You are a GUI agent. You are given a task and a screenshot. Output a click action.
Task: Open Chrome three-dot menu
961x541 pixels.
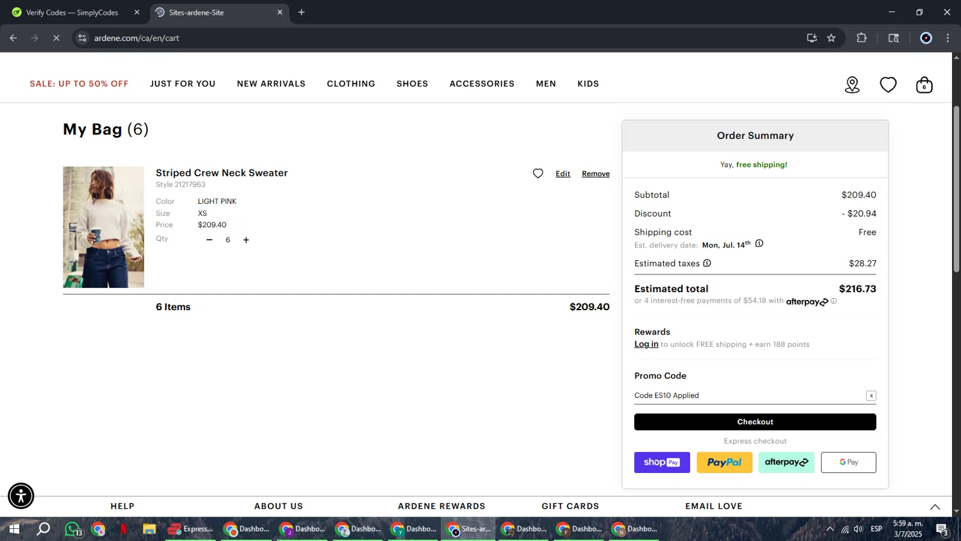click(x=948, y=38)
